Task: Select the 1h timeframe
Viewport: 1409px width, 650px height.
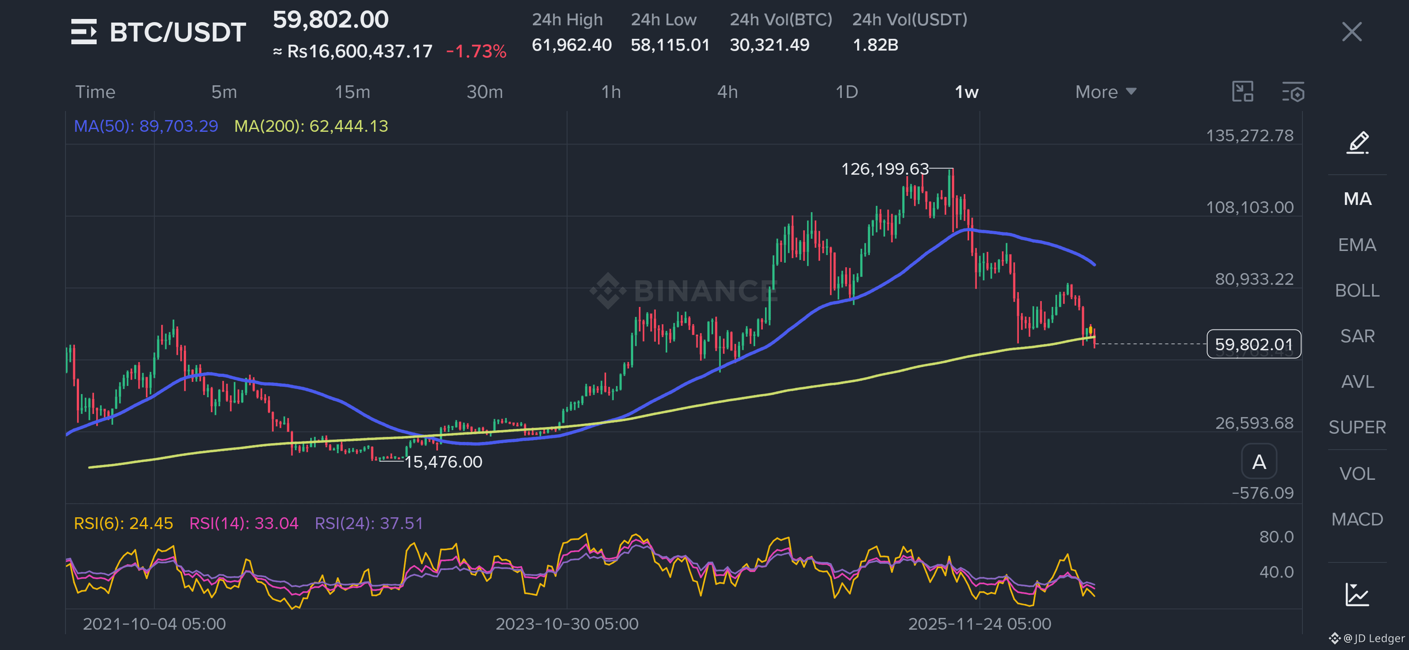Action: click(611, 92)
